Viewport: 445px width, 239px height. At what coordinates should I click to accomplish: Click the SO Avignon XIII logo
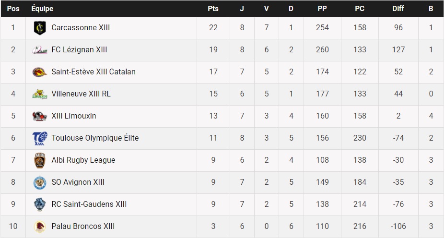(x=39, y=182)
